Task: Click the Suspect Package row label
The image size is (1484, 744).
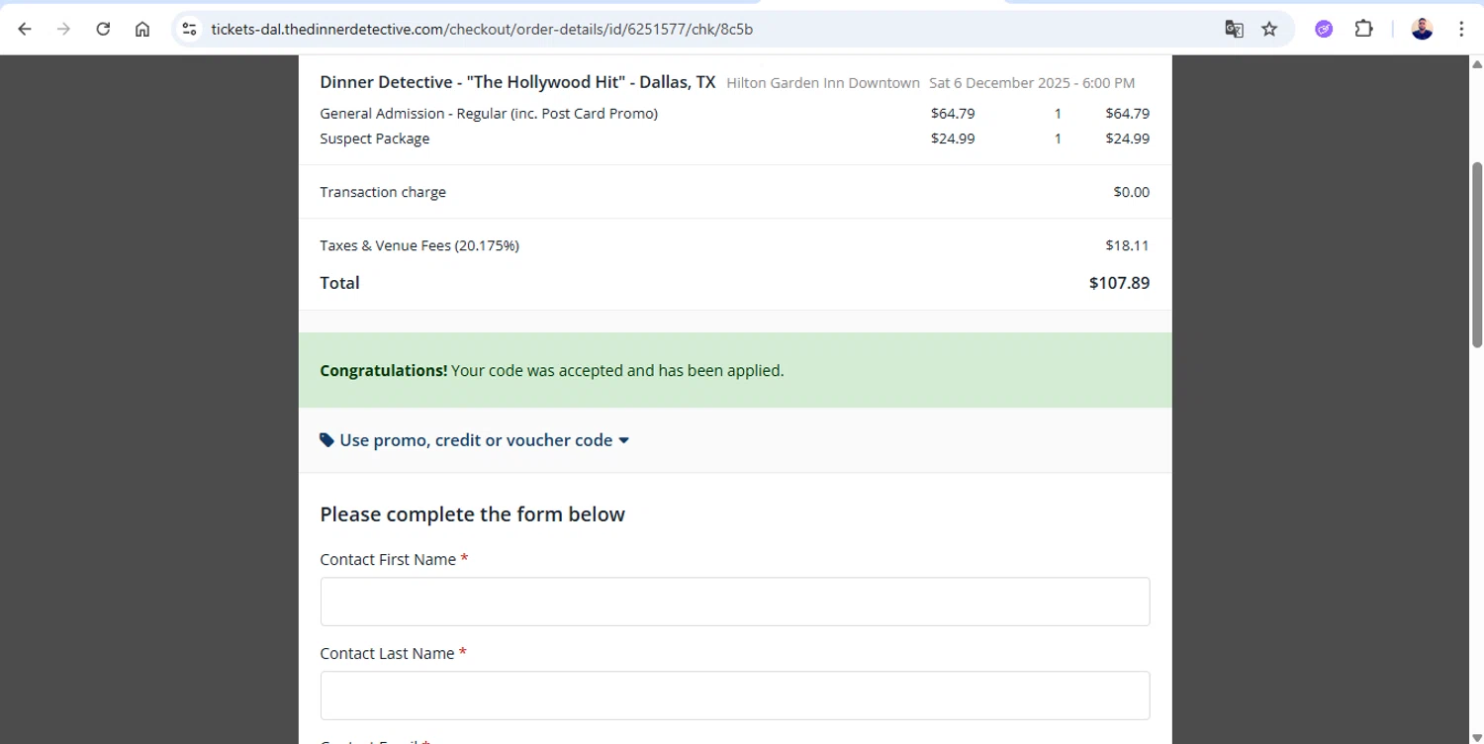Action: click(x=375, y=139)
